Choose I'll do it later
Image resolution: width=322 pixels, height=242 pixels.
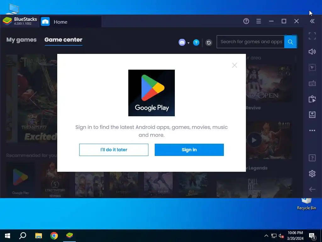tap(114, 150)
